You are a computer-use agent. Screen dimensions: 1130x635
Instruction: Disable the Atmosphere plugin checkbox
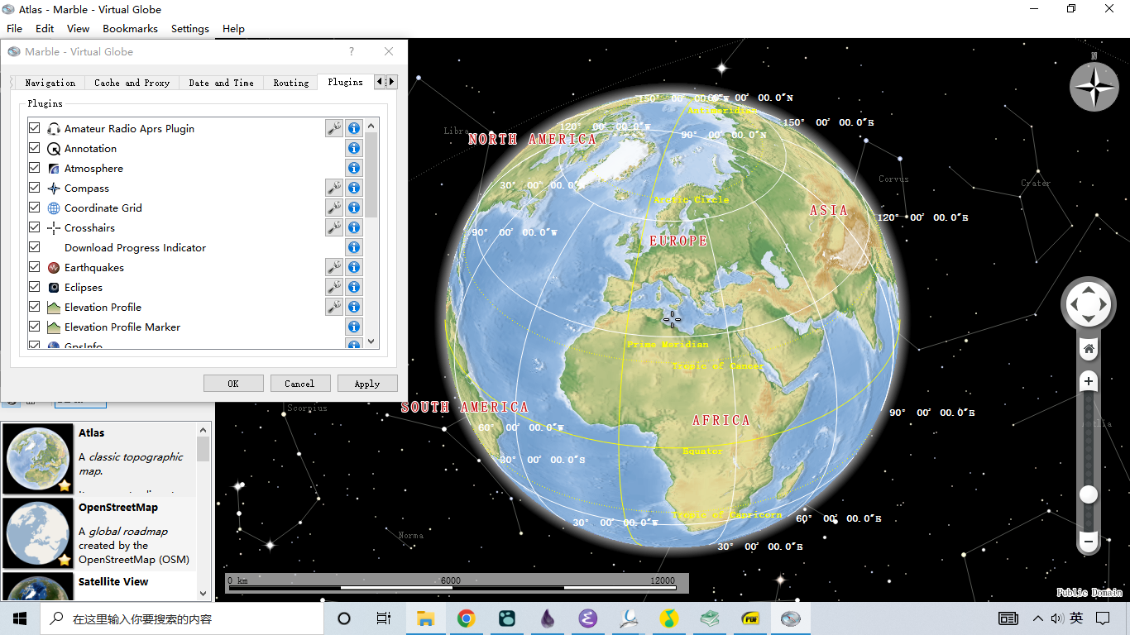[35, 168]
